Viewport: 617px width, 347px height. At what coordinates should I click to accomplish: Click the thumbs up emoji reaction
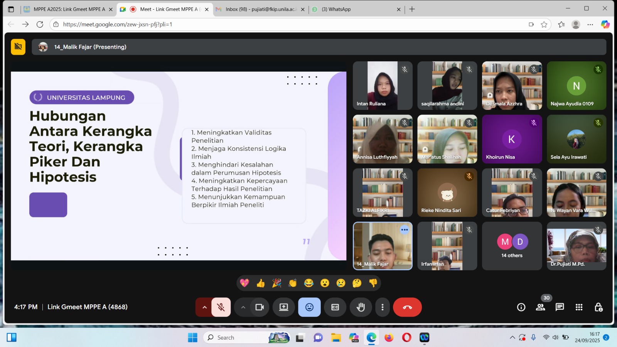coord(261,283)
